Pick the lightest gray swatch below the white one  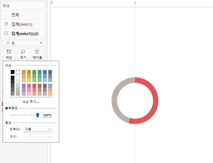coord(18,77)
